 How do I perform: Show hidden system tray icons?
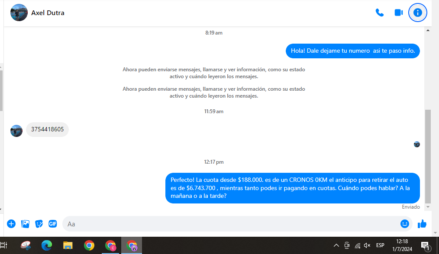(336, 246)
